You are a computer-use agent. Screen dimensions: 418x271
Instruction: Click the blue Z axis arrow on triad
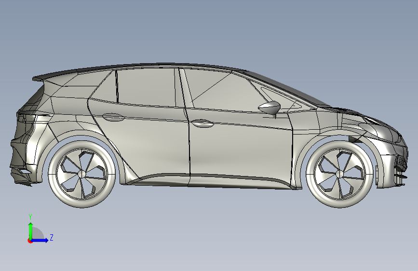tap(40, 240)
